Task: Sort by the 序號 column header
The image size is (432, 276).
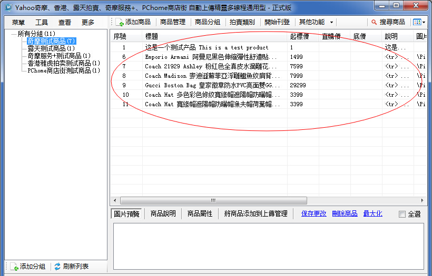Action: pyautogui.click(x=126, y=36)
